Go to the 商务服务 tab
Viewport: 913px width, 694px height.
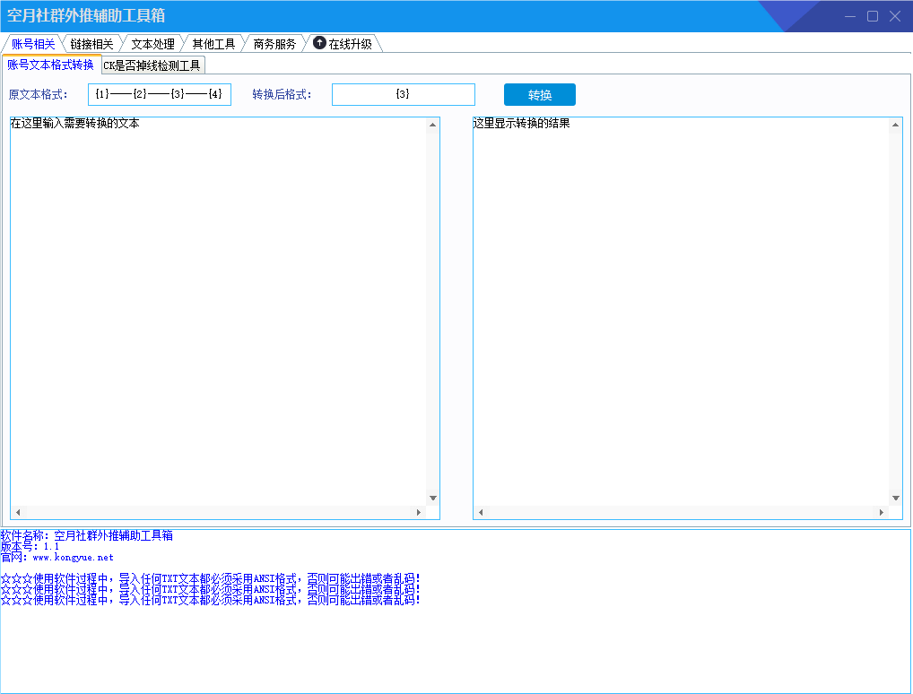click(274, 44)
